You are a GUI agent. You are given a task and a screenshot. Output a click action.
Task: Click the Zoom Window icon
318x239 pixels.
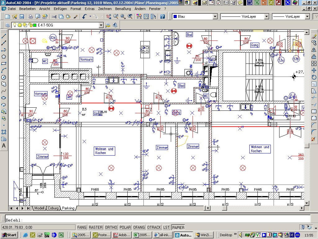click(123, 17)
